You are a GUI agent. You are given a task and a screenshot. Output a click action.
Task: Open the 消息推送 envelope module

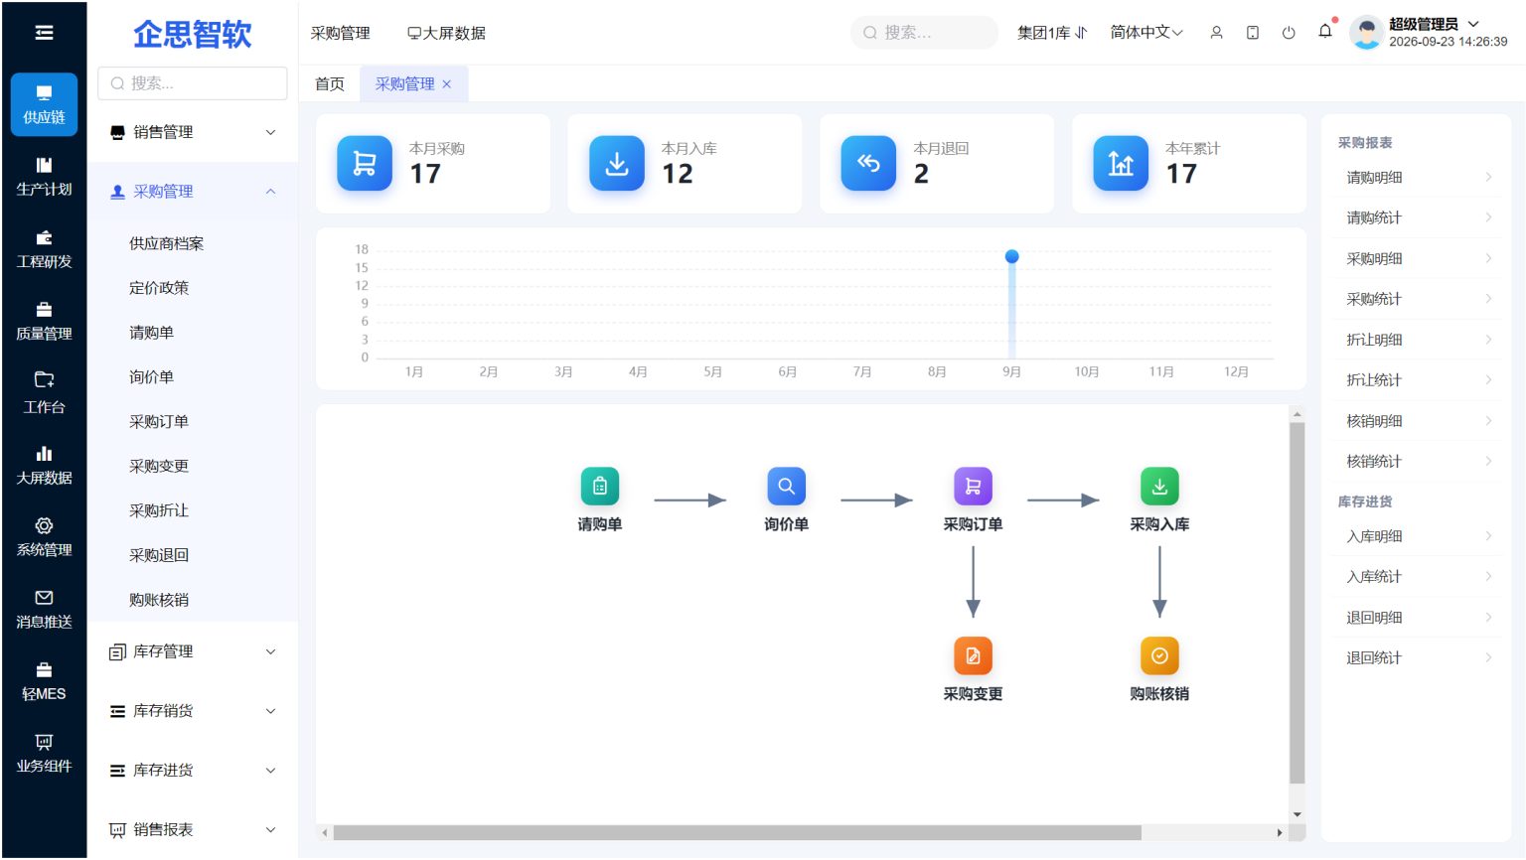point(44,610)
